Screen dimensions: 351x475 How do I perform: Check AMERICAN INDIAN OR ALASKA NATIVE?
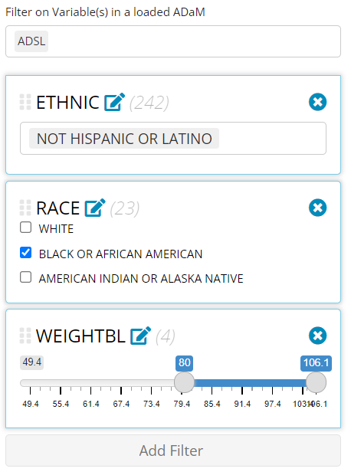[x=26, y=277]
